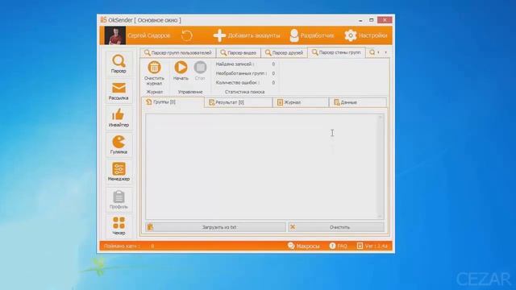Click Очистить журнал trash icon
516x290 pixels.
[154, 73]
